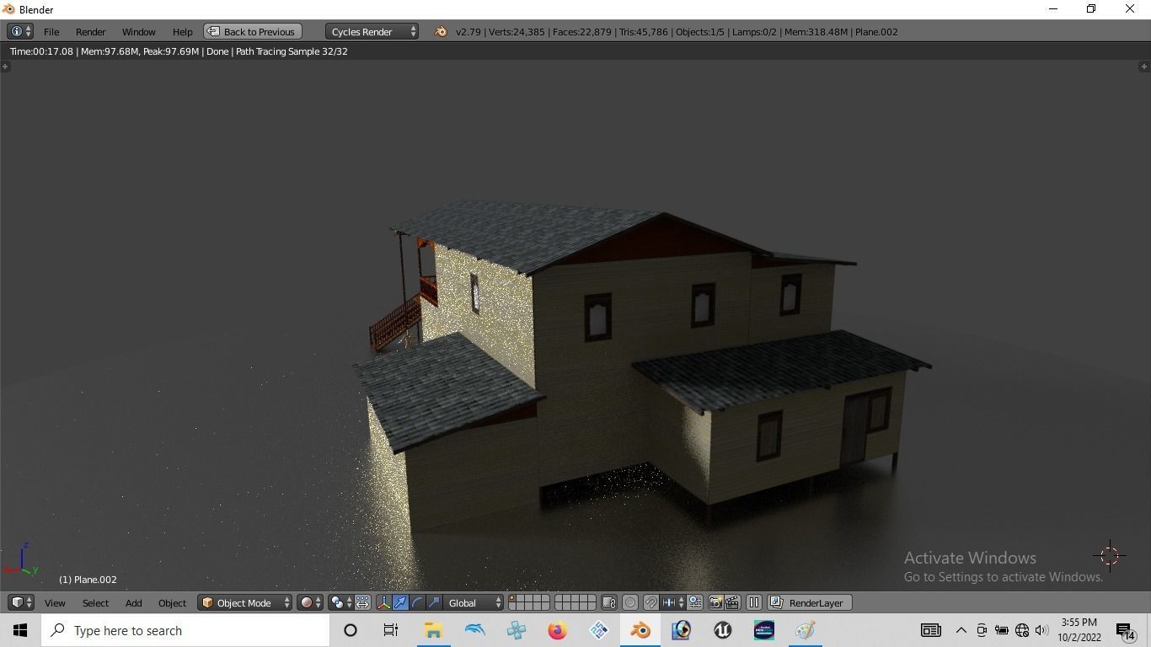Open the Paint app on taskbar
Viewport: 1151px width, 647px height.
coord(805,630)
